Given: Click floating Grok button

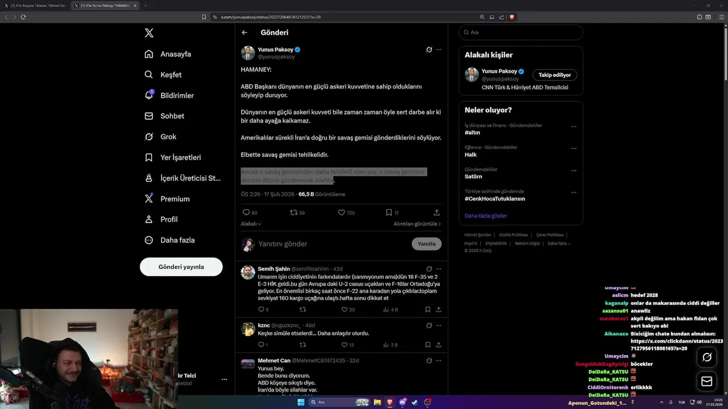Looking at the screenshot, I should point(707,357).
